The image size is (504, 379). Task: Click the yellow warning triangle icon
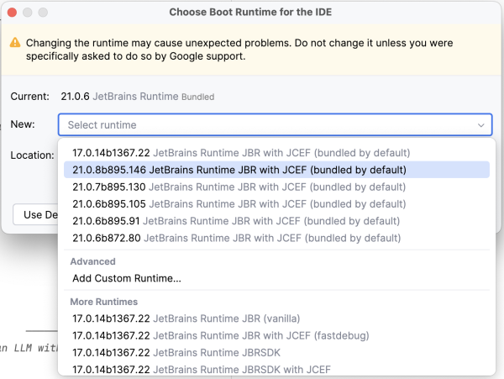pyautogui.click(x=15, y=43)
